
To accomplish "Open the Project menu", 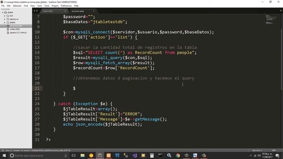I will (x=55, y=6).
